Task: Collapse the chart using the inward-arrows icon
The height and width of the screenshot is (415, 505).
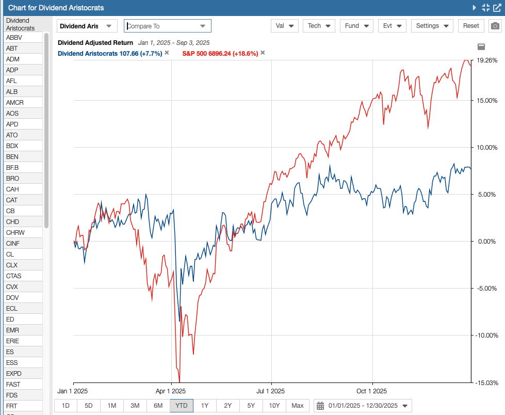Action: click(x=485, y=8)
